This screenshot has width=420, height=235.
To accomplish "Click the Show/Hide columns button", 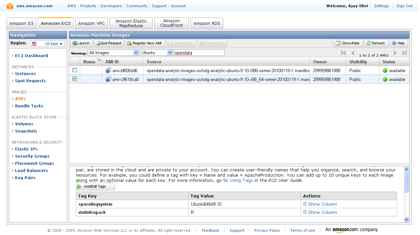I will pos(348,43).
